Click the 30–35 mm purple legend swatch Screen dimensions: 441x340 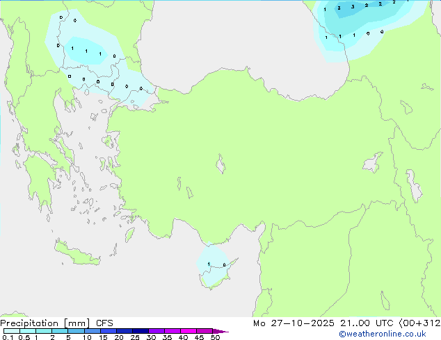157,331
